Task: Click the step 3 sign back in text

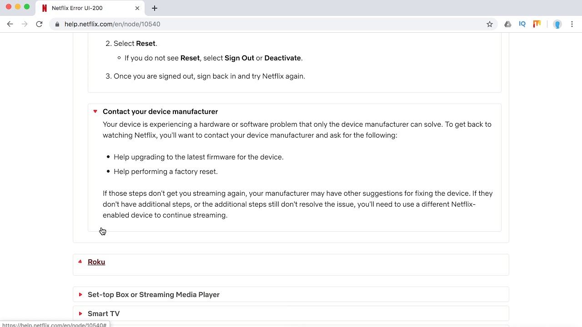Action: 209,76
